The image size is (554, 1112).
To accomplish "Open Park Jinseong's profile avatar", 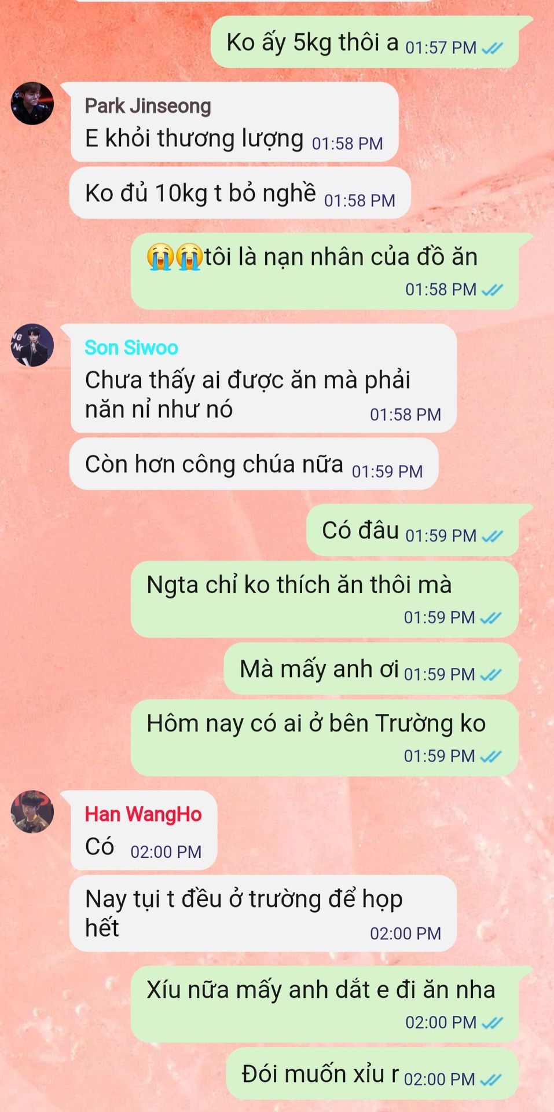I will pyautogui.click(x=32, y=104).
